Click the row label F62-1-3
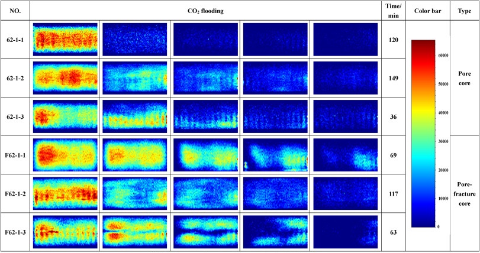This screenshot has height=253, width=480. tap(14, 232)
